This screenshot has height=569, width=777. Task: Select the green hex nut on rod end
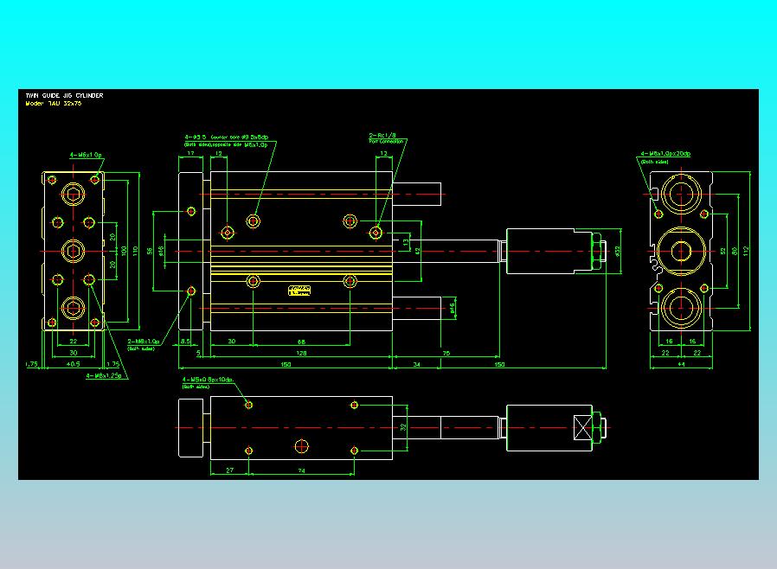pos(598,251)
